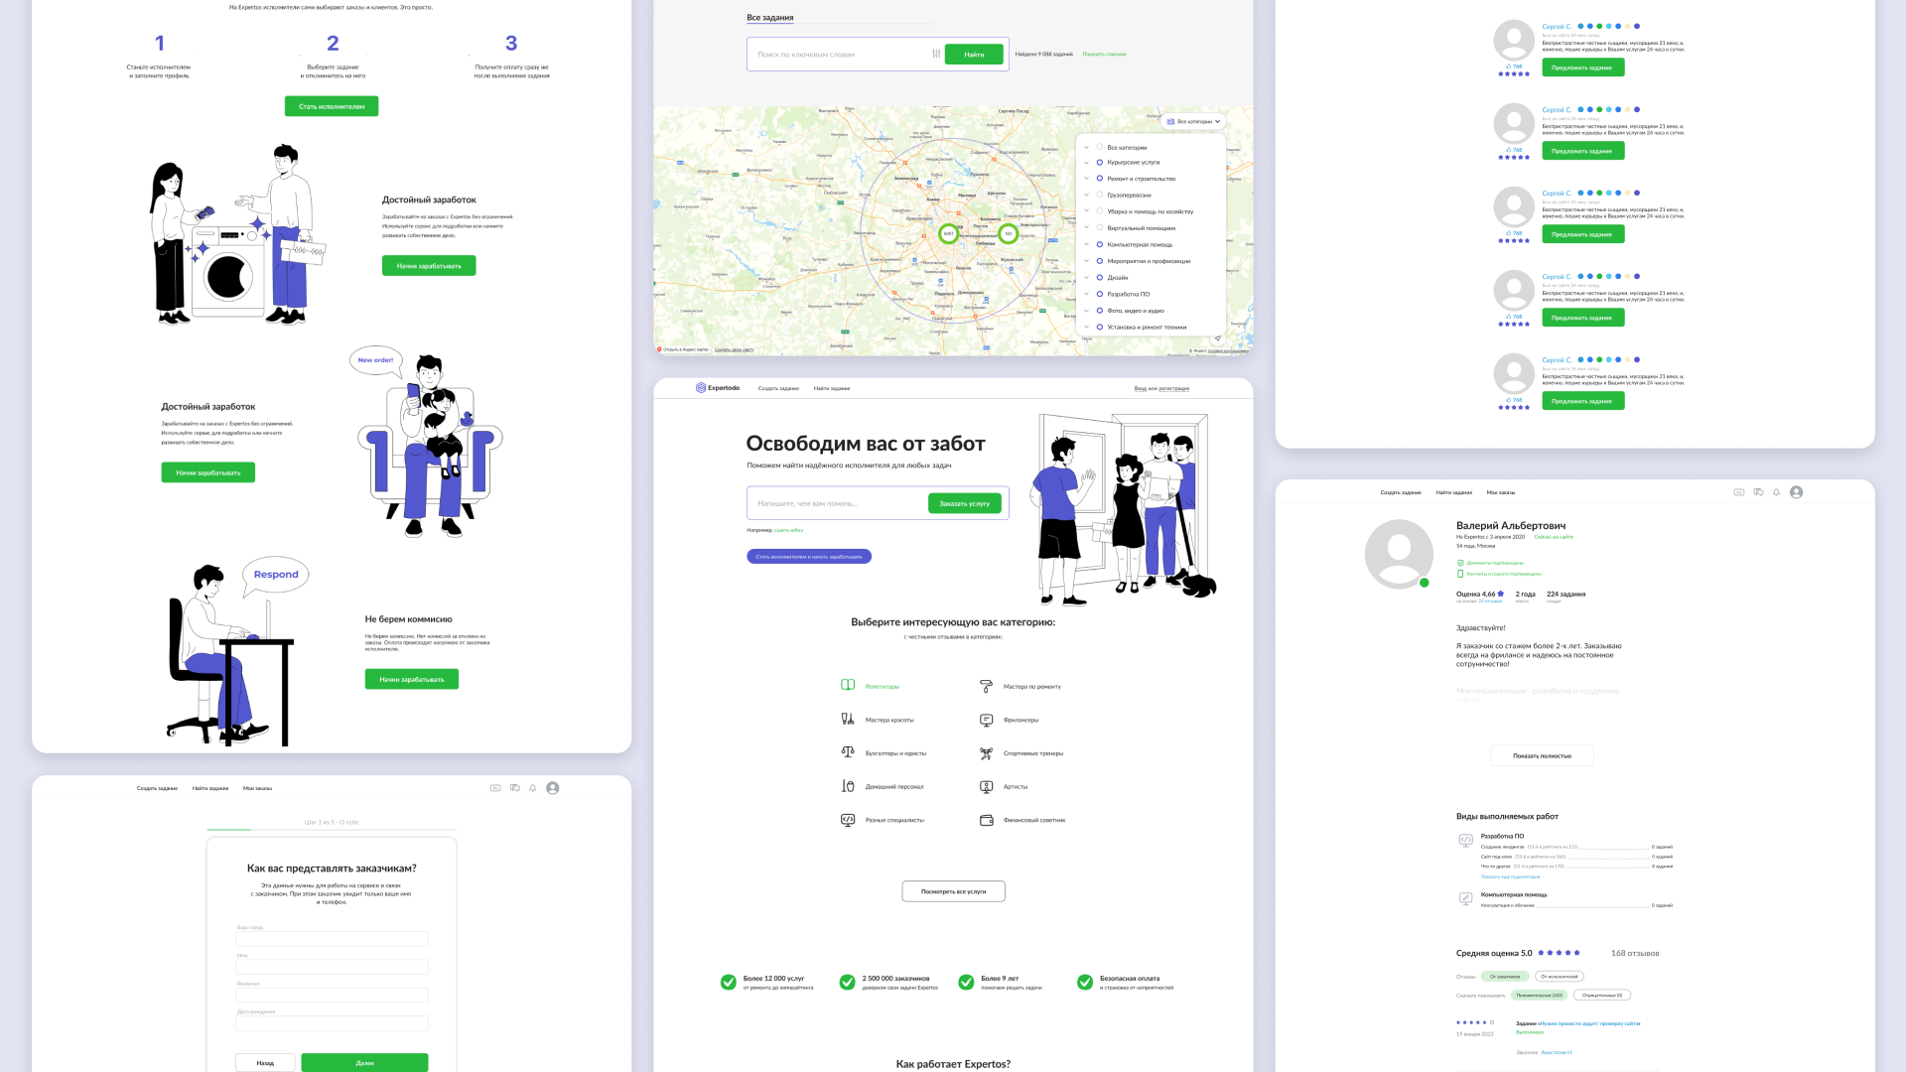1906x1072 pixels.
Task: Open the messages chat icon in the header
Action: tap(1759, 492)
